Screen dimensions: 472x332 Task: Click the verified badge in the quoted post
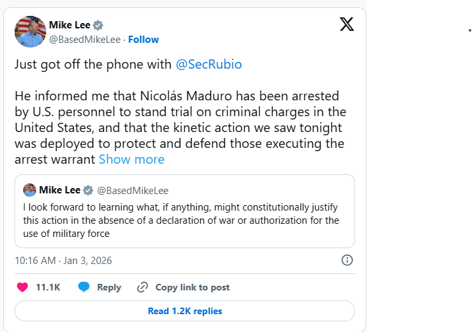point(88,190)
